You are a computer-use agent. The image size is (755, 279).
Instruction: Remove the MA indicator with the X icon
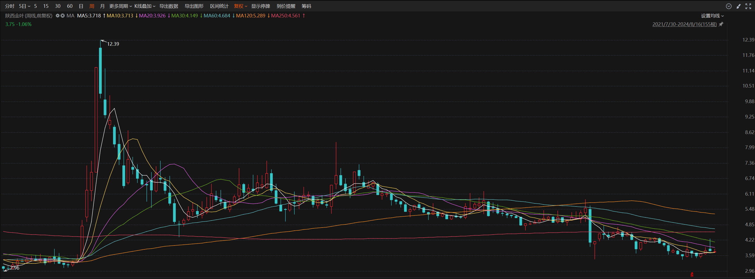coord(62,16)
